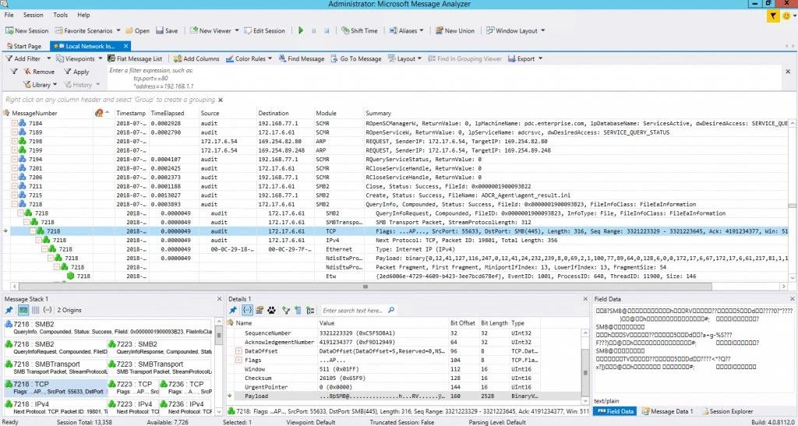Click the paw print icon in Details toolbar
The height and width of the screenshot is (426, 798).
[272, 310]
